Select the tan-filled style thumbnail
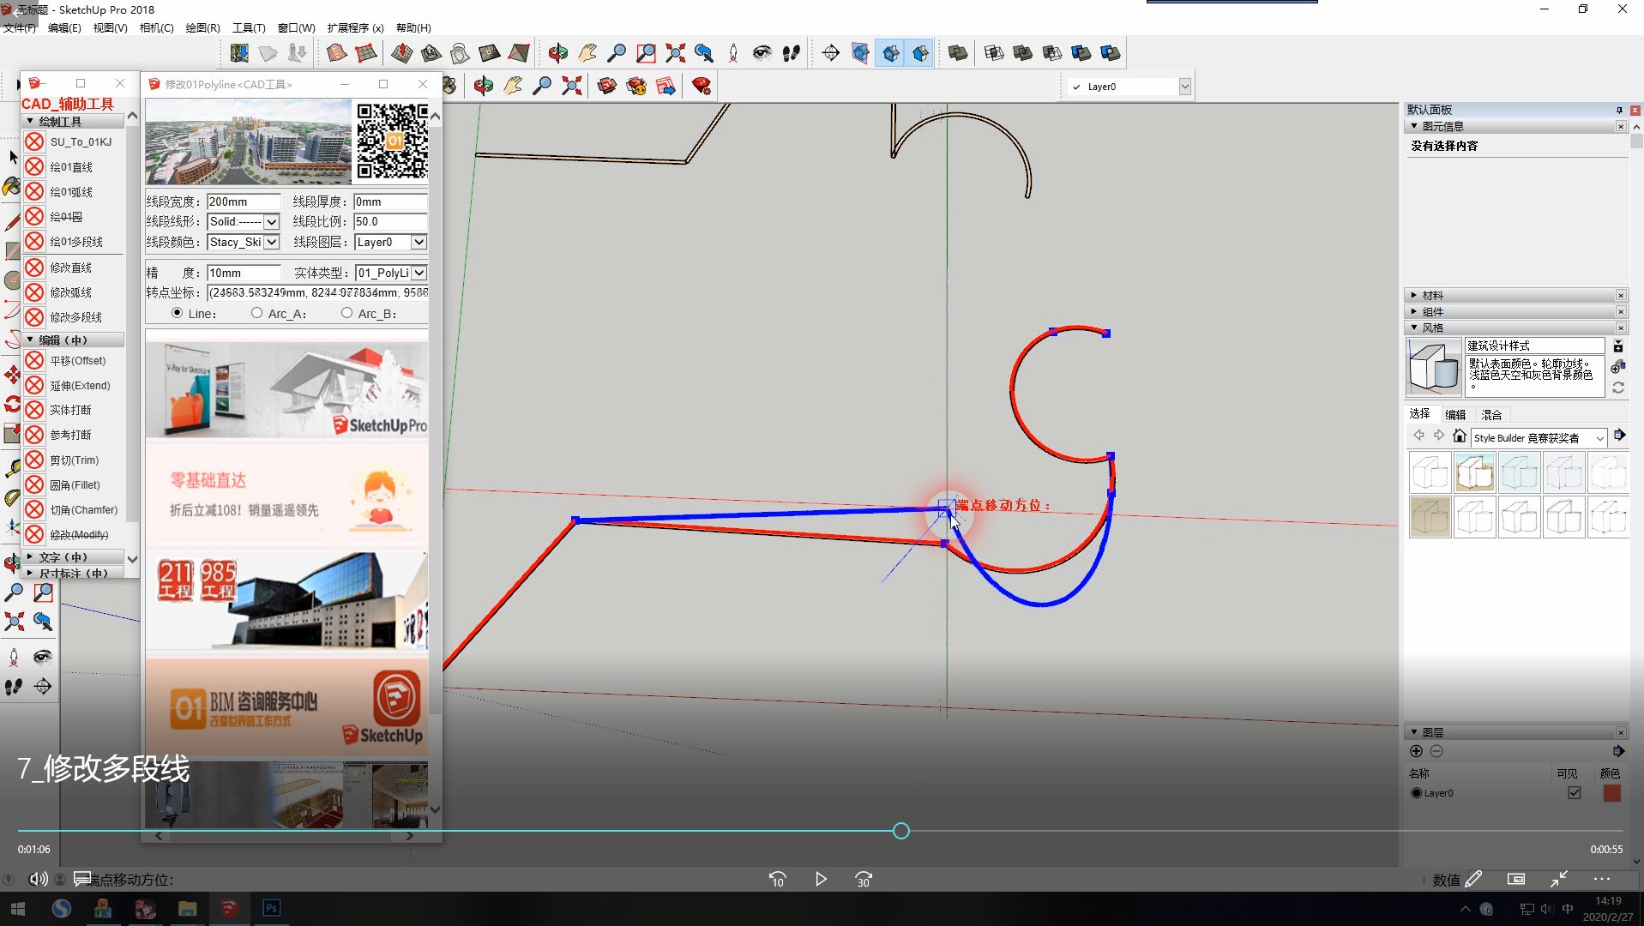The height and width of the screenshot is (926, 1644). coord(1430,517)
